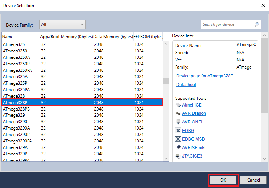Click the device list scrollbar thumb
The width and height of the screenshot is (269, 188).
pos(166,81)
